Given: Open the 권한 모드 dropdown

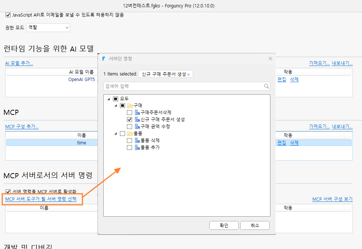Looking at the screenshot, I should click(48, 28).
